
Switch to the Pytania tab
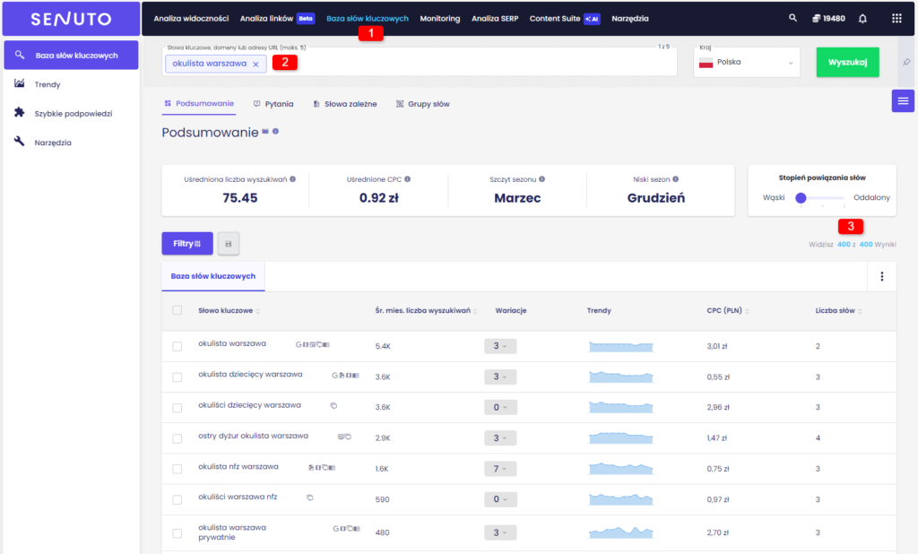pos(273,104)
